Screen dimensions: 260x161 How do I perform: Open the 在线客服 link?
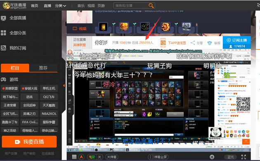[x=48, y=154]
